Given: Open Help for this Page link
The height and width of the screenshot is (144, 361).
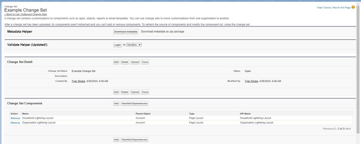Looking at the screenshot, I should (341, 8).
